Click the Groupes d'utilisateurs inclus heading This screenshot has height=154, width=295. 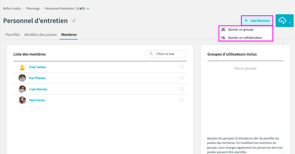232,54
